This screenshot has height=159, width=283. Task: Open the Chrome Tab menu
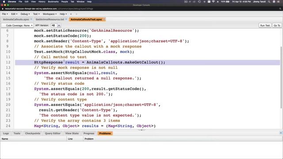point(72,2)
